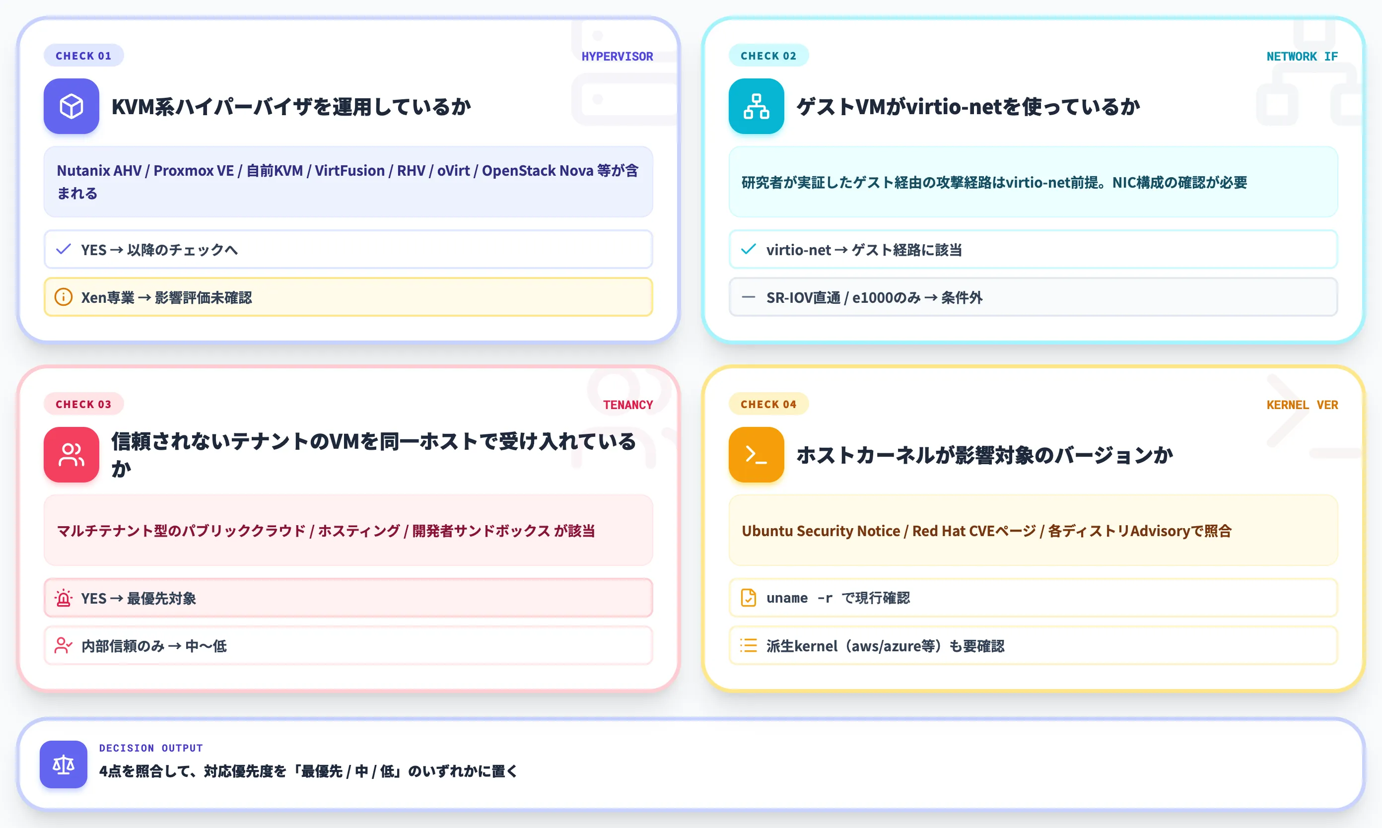Click the KERNEL VER tag label
This screenshot has width=1382, height=828.
click(1302, 405)
